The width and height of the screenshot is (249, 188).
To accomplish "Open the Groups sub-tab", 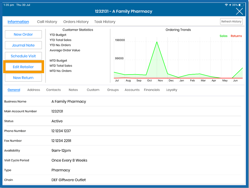I will pos(113,90).
